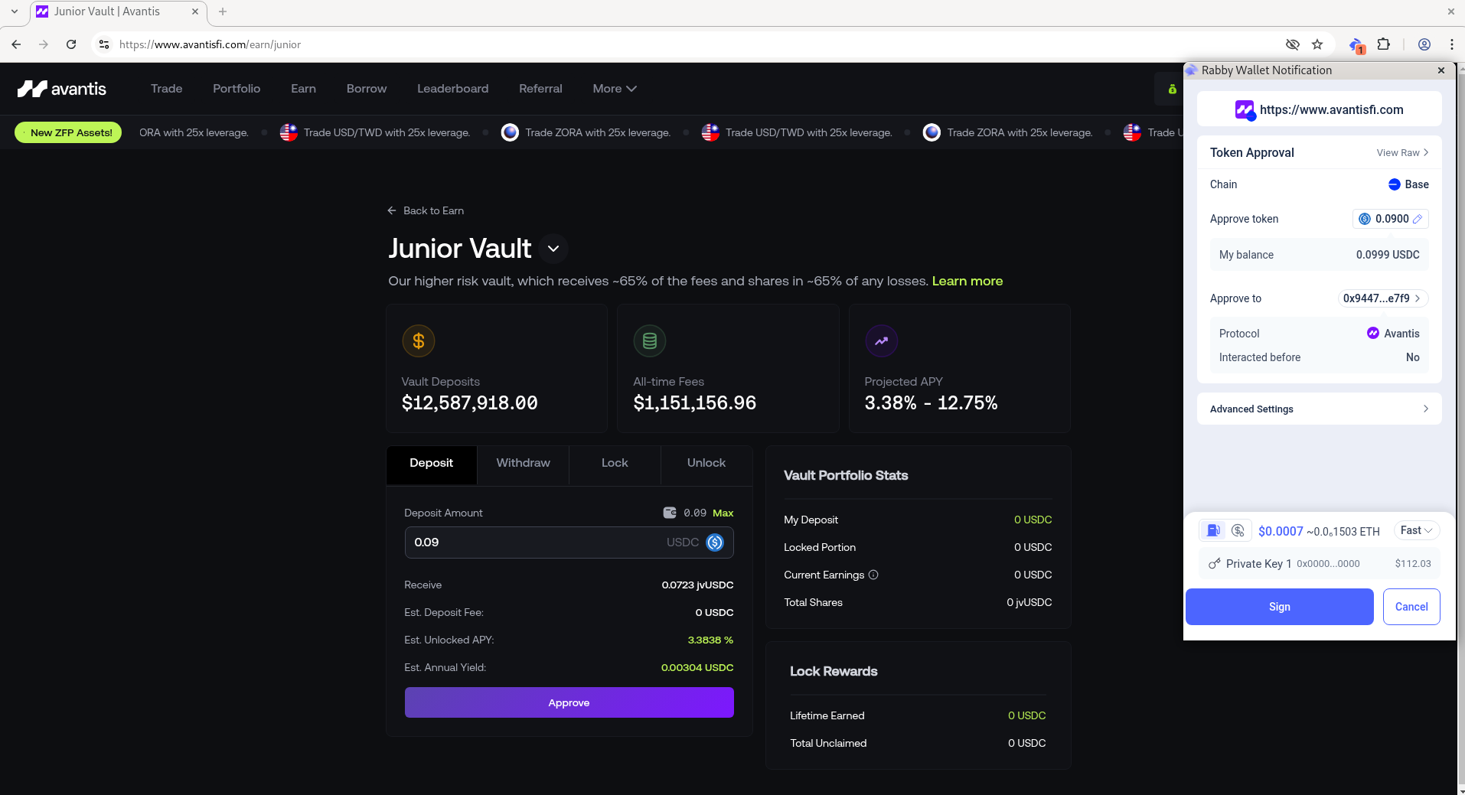The height and width of the screenshot is (795, 1465).
Task: Sign the token approval in Rabby
Action: click(1279, 607)
